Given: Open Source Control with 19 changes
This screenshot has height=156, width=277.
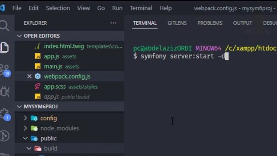Looking at the screenshot, I should tap(5, 70).
